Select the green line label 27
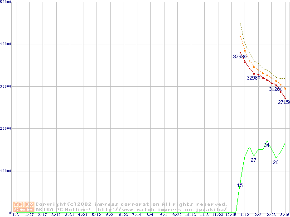Image resolution: width=290 pixels, height=217 pixels. (253, 160)
